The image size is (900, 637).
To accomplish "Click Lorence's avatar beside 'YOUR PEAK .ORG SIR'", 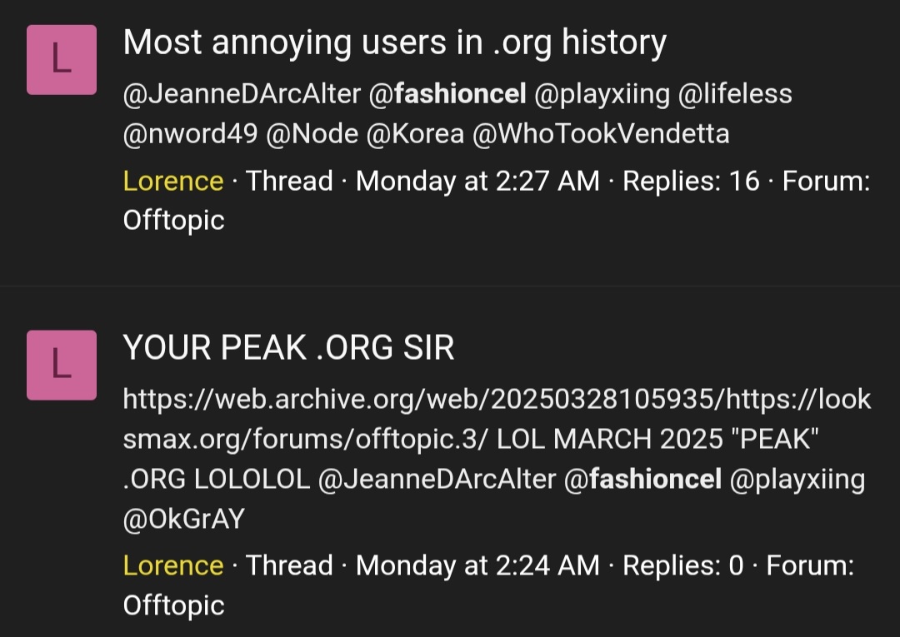I will 62,365.
